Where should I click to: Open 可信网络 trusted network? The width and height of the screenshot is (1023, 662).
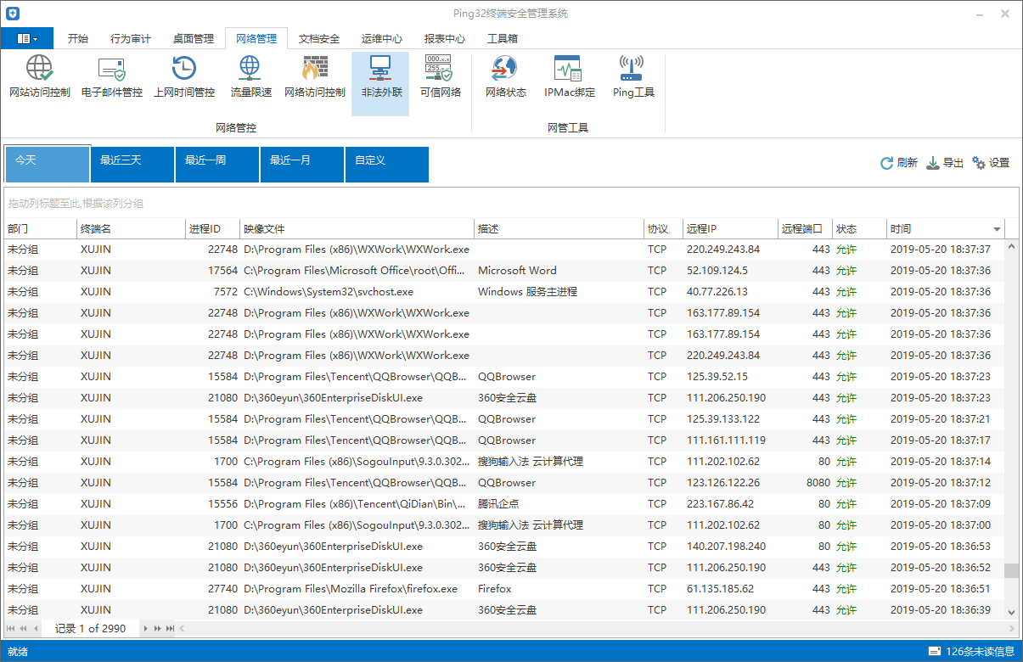point(441,78)
